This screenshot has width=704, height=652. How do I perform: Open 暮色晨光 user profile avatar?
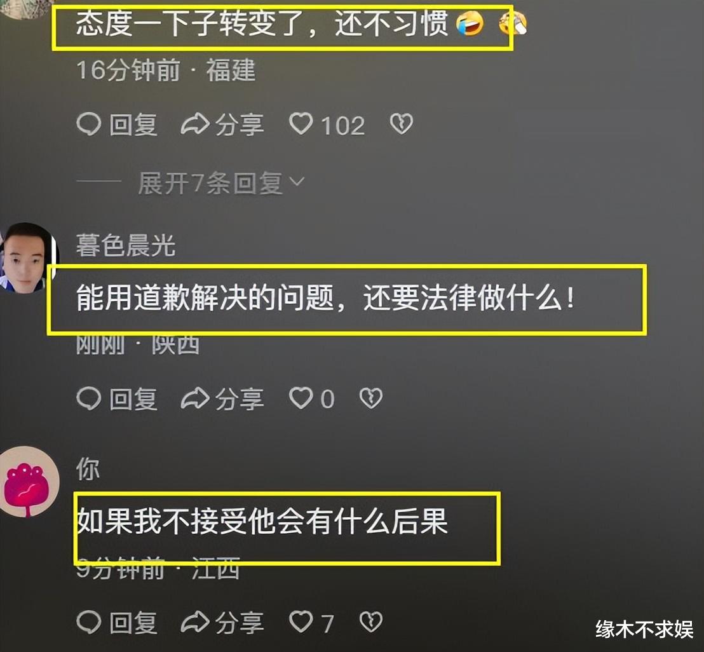point(29,258)
